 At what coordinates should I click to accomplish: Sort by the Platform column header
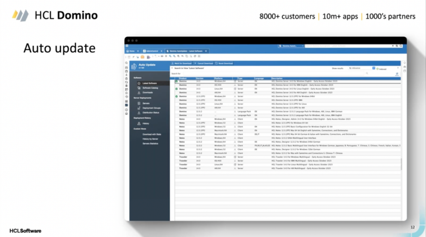(x=218, y=78)
